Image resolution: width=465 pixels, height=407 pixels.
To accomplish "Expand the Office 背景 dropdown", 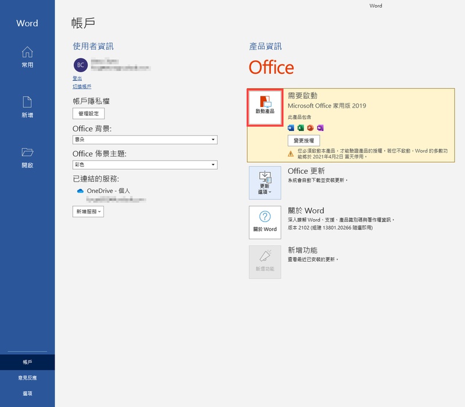I will [x=145, y=140].
